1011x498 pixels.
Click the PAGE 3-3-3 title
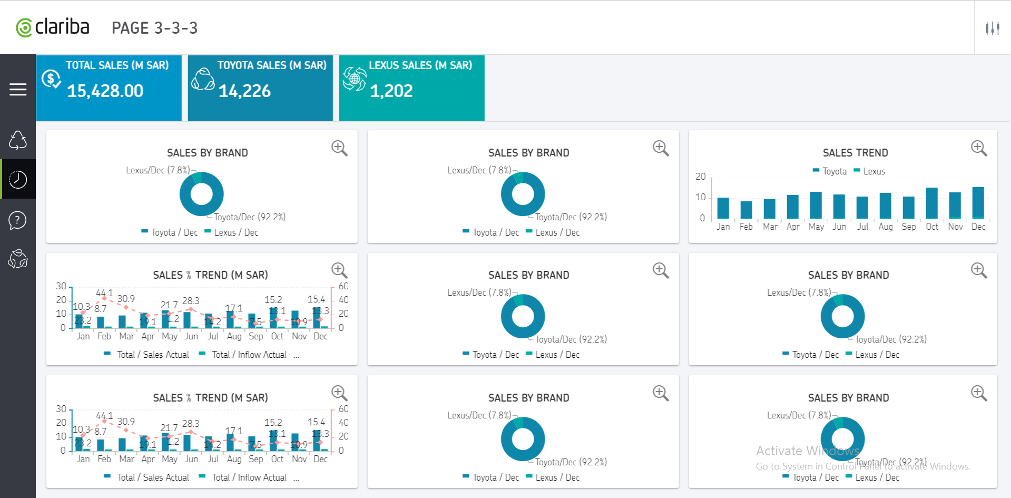tap(154, 28)
